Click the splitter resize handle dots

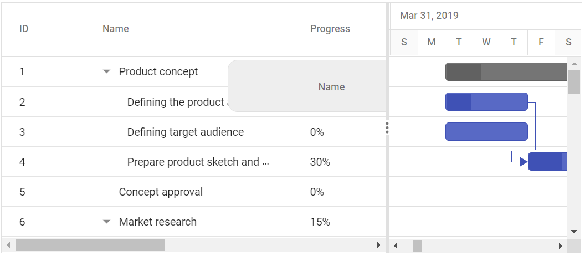pos(387,129)
